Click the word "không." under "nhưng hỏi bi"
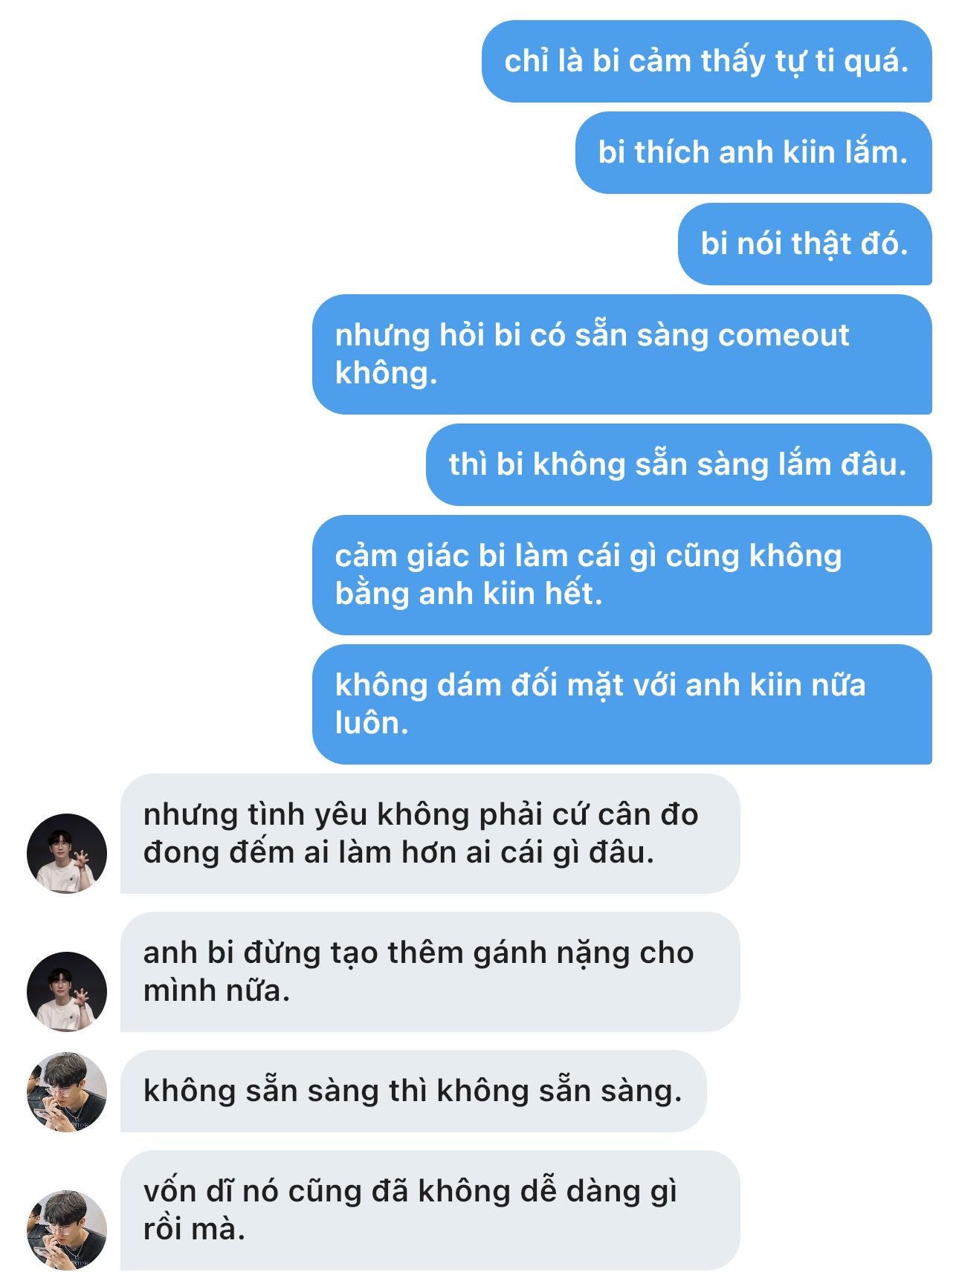 [x=386, y=373]
